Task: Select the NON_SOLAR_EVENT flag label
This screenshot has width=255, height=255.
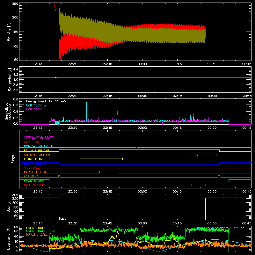Action: click(x=39, y=146)
